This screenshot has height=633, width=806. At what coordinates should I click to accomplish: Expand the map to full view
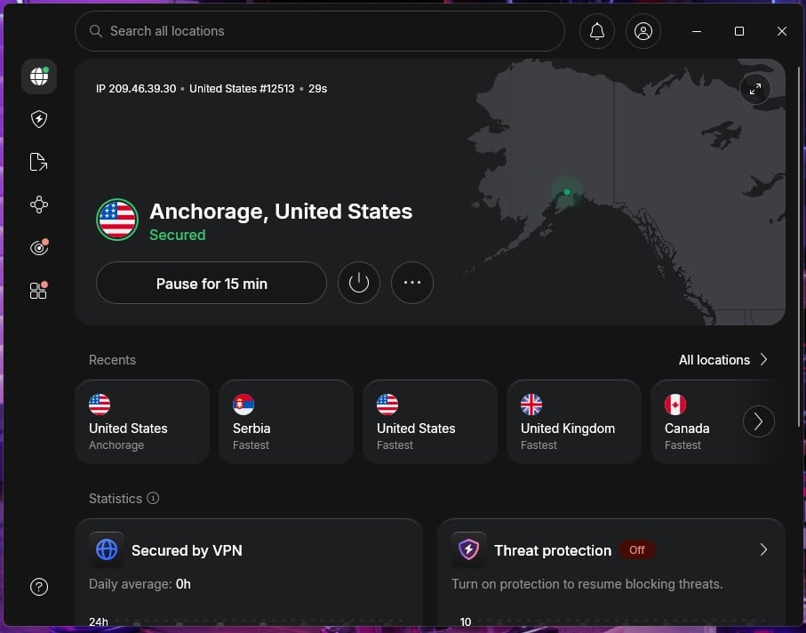754,90
